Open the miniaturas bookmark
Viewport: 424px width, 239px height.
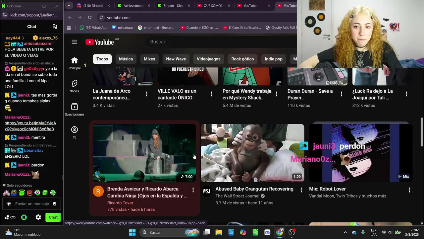(x=123, y=28)
